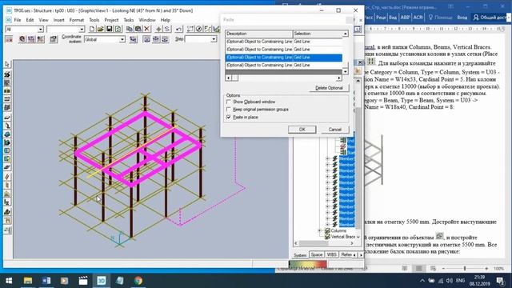Uncheck the Paste in place checkbox
Image resolution: width=512 pixels, height=288 pixels.
(x=229, y=117)
